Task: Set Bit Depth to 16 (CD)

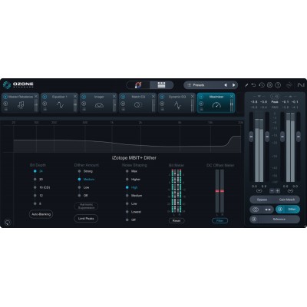Action: coord(42,187)
